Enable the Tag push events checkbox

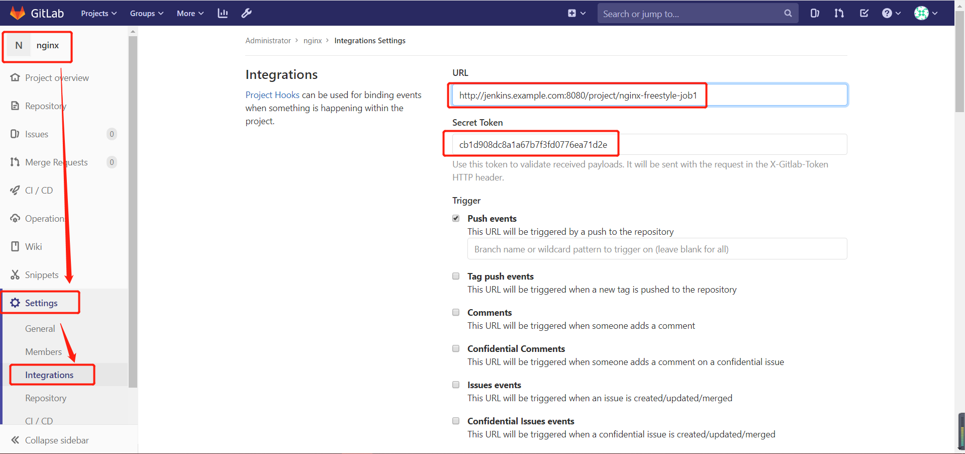[x=456, y=276]
